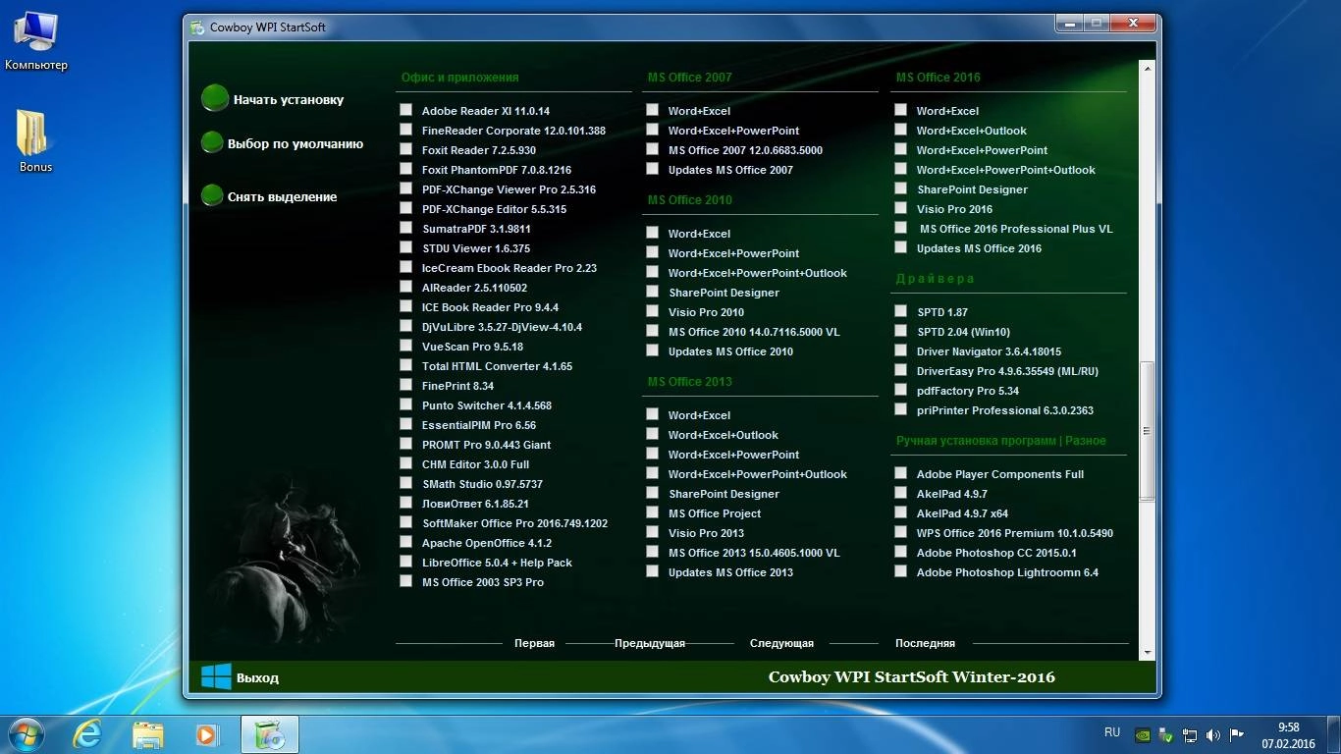Click PROMT Pro 9.0.443 Giant text

(x=486, y=445)
